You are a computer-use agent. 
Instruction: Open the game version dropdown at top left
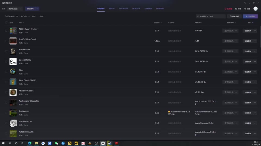(15, 9)
